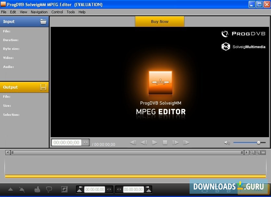Keep selected fragment with thumbs up
The image size is (271, 197).
[37, 190]
